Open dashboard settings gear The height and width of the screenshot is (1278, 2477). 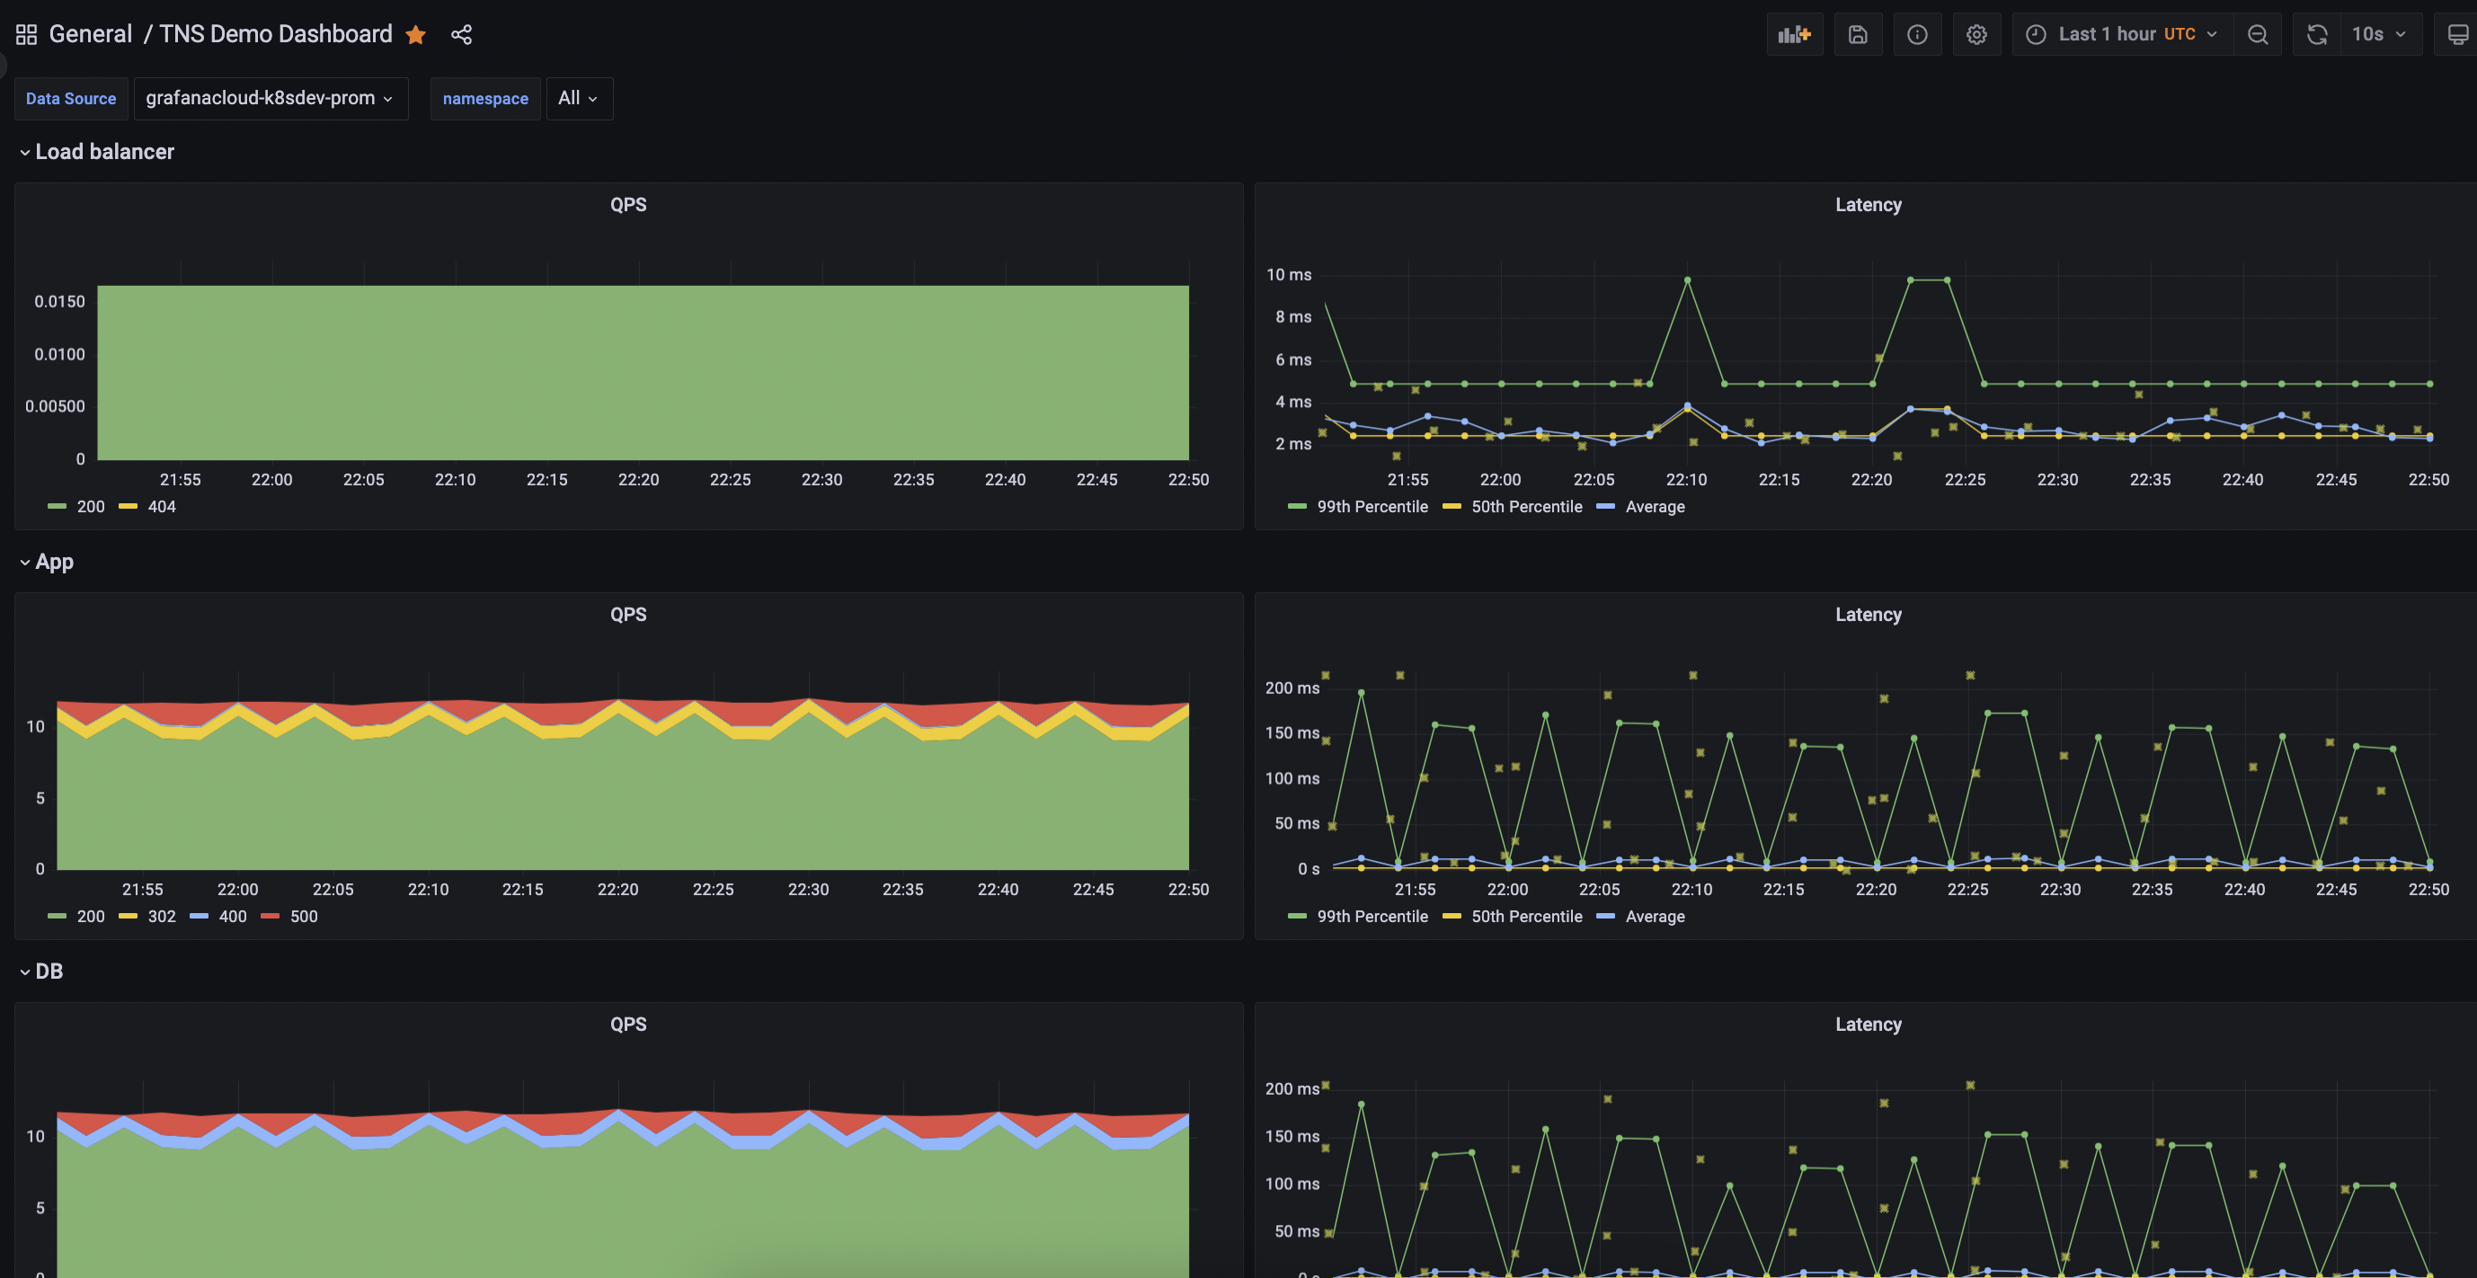pos(1976,35)
